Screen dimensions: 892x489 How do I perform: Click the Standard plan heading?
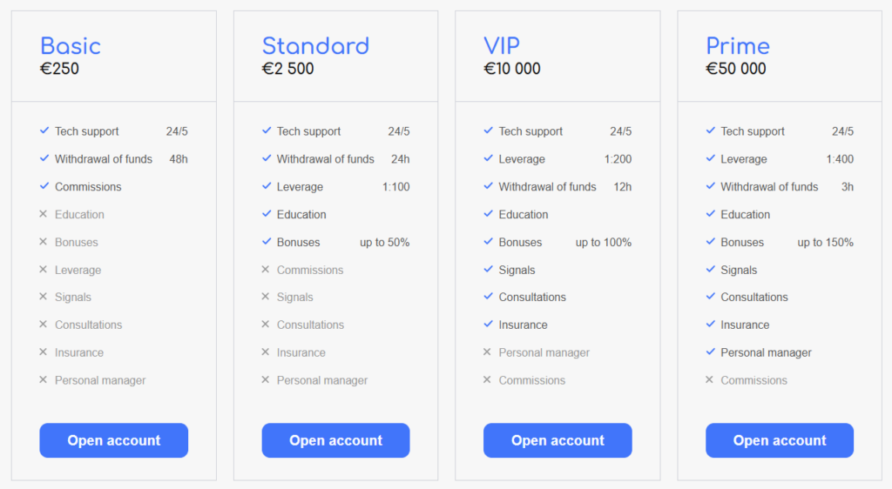point(315,46)
